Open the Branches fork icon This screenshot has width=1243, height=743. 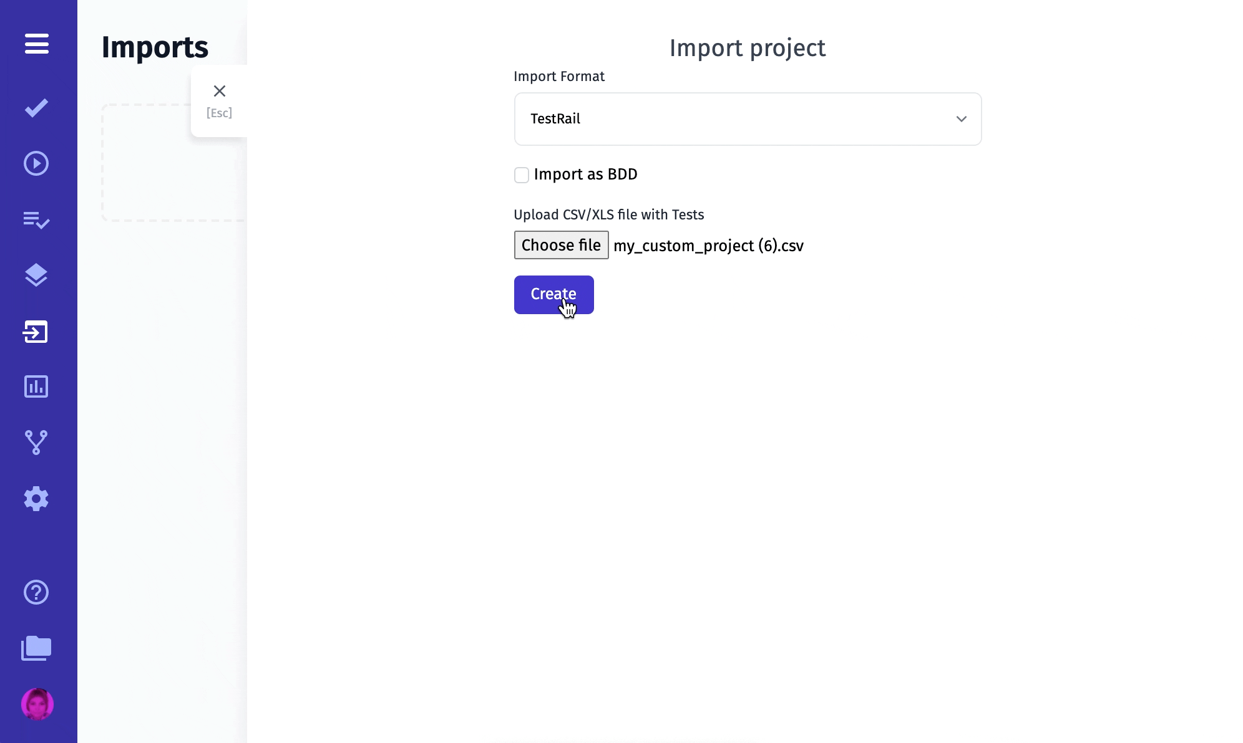[36, 443]
